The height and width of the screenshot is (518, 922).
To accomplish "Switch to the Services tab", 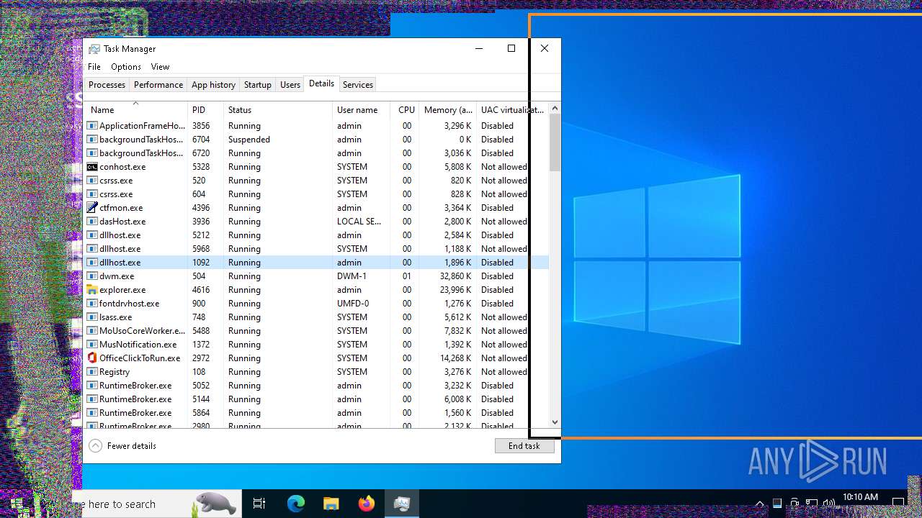I will 358,85.
